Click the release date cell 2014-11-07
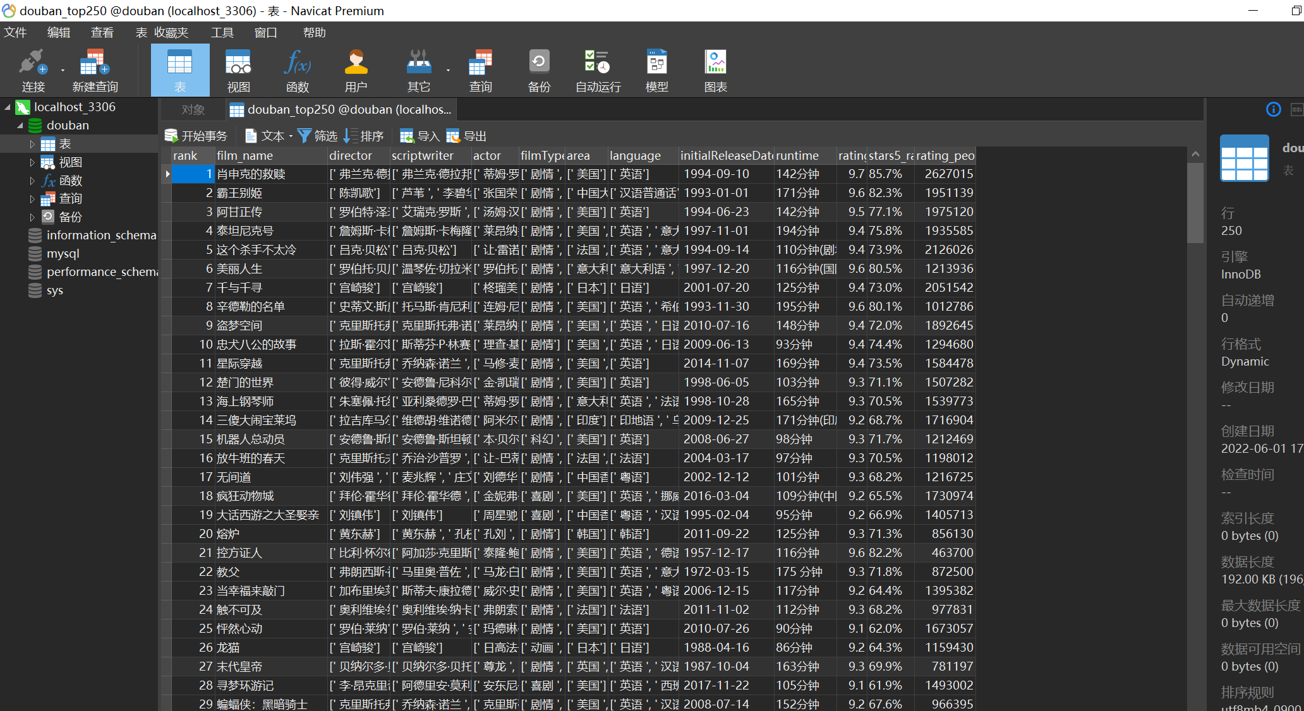 [727, 363]
